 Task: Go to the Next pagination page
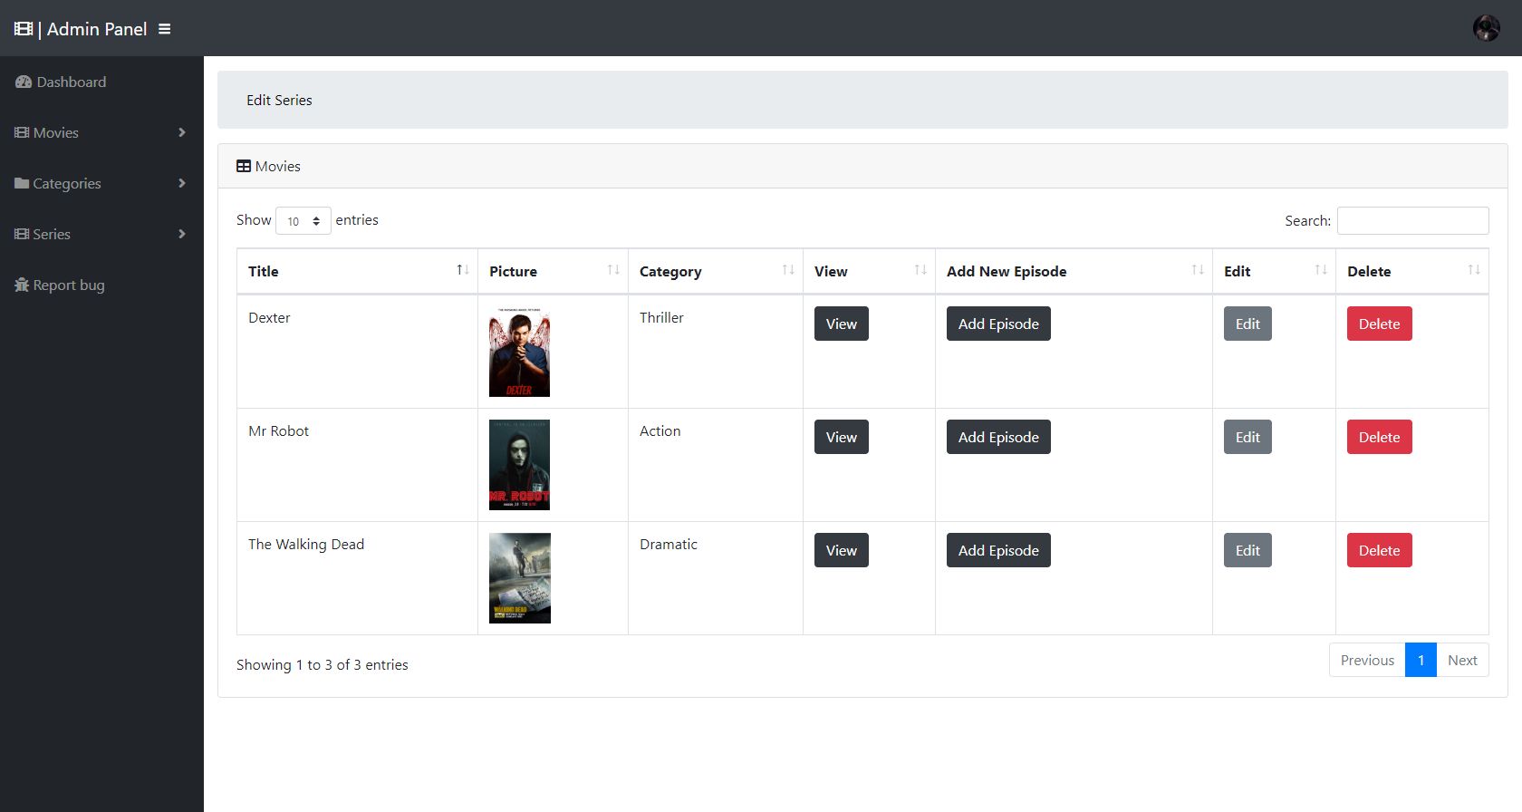[1461, 660]
